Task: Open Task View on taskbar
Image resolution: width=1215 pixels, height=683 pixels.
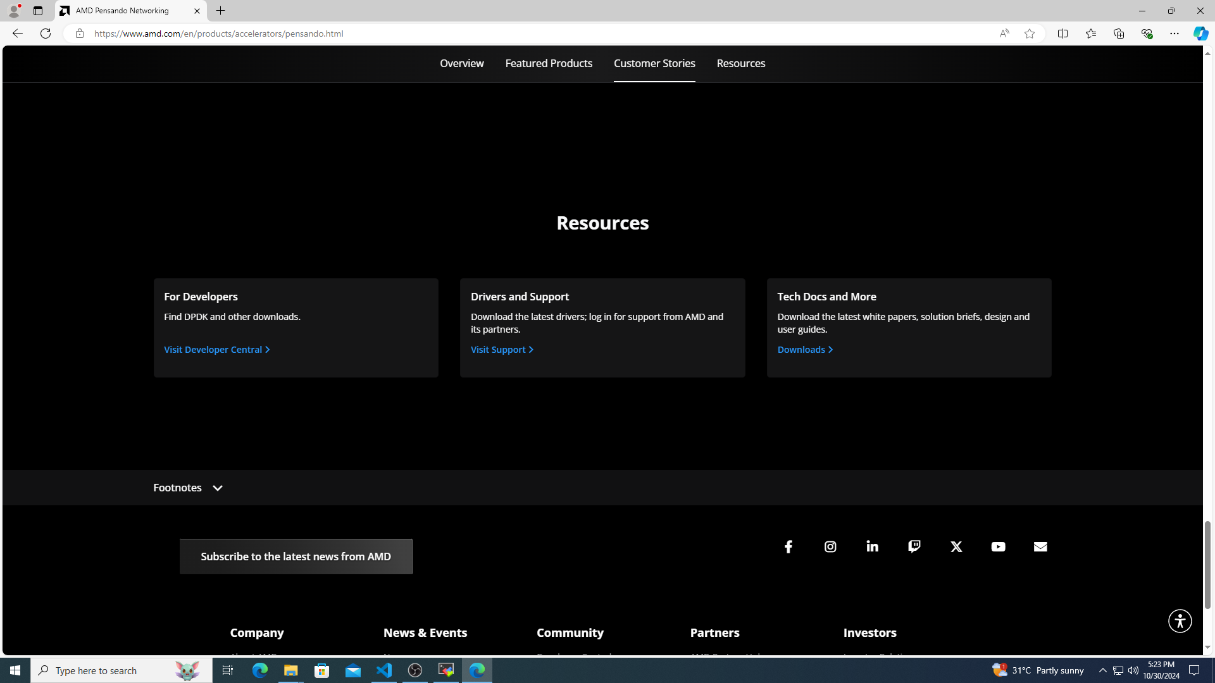Action: [x=228, y=670]
